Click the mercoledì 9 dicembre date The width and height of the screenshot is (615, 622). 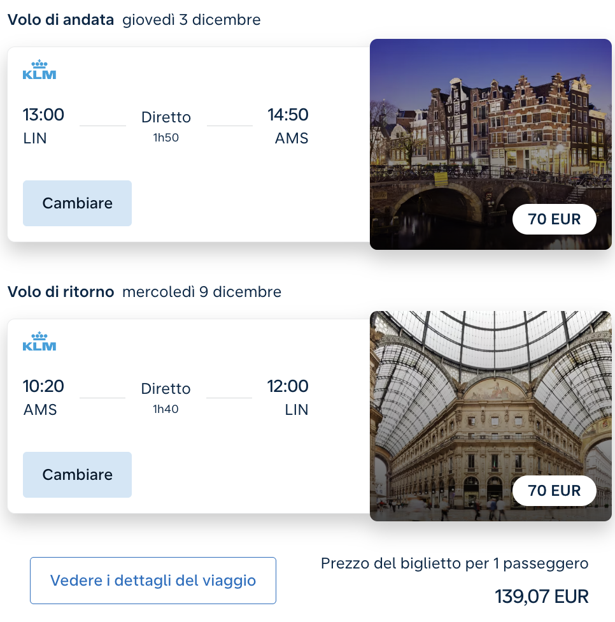pos(202,292)
